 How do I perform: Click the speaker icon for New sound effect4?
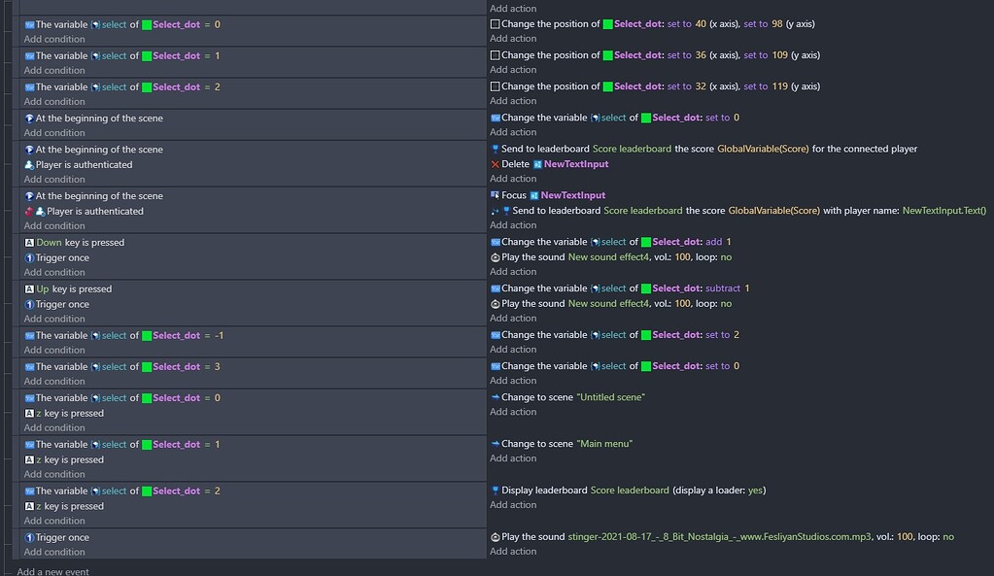tap(497, 256)
